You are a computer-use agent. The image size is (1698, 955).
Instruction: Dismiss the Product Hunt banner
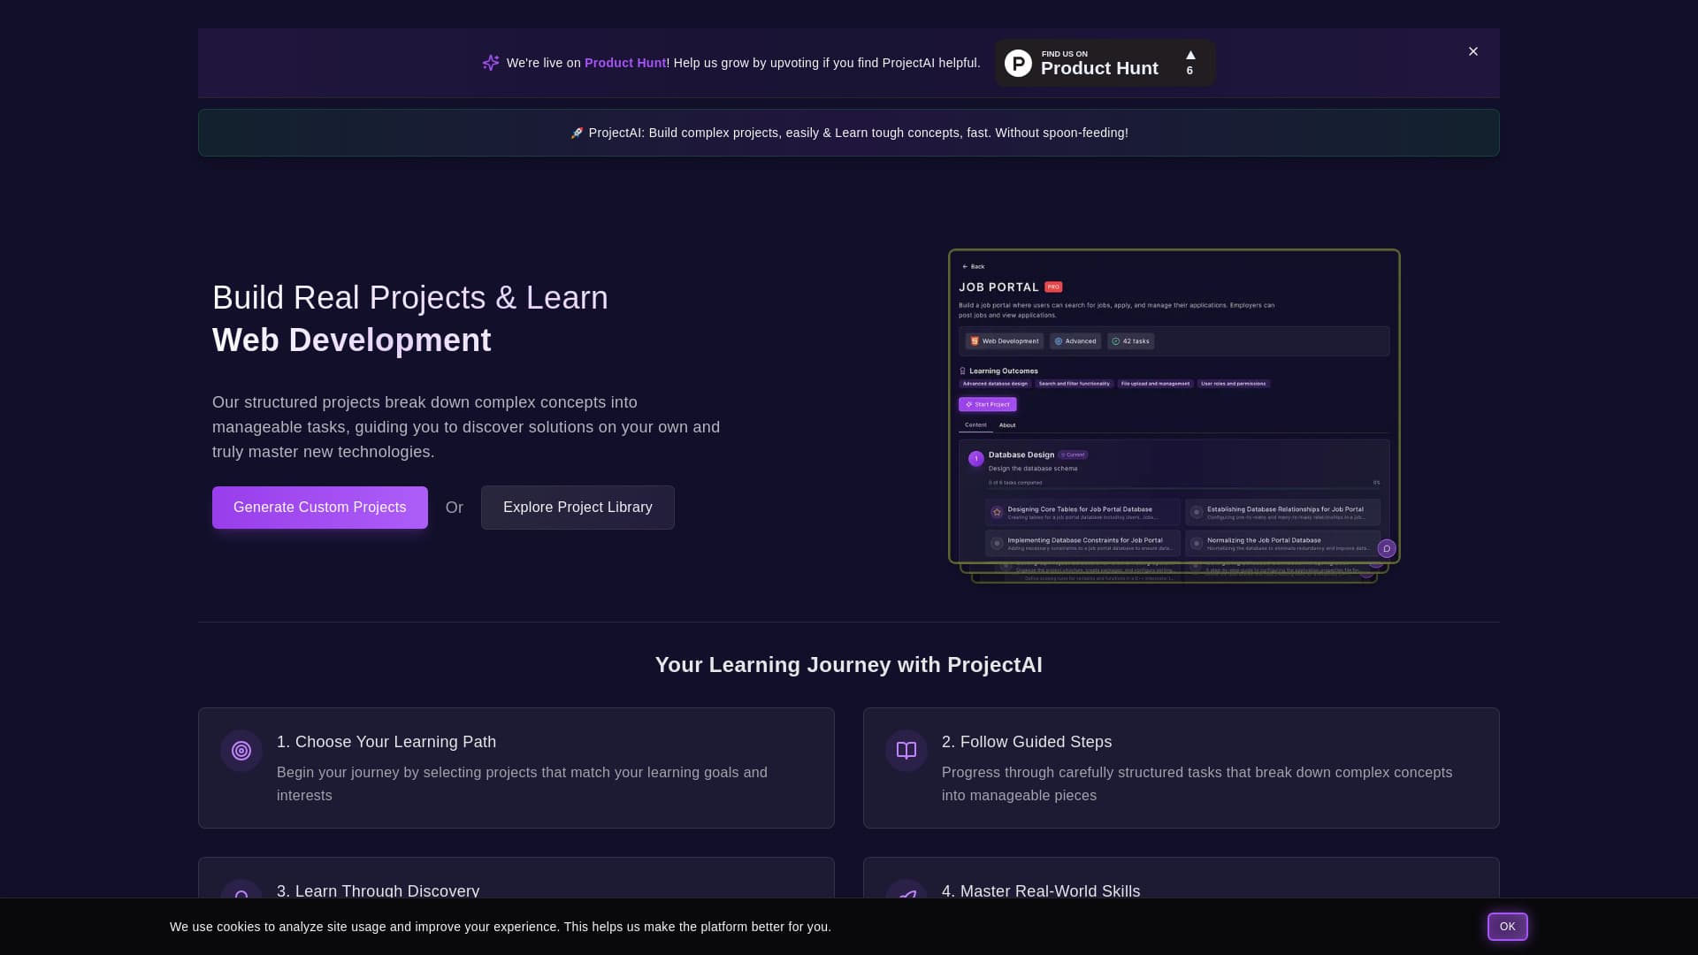[1472, 51]
